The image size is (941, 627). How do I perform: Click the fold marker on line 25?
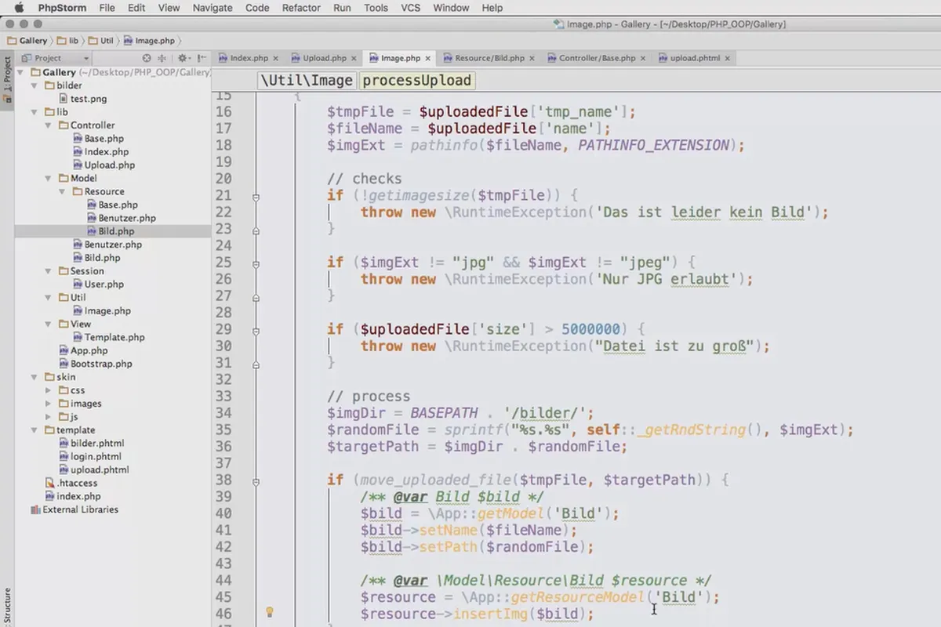256,264
